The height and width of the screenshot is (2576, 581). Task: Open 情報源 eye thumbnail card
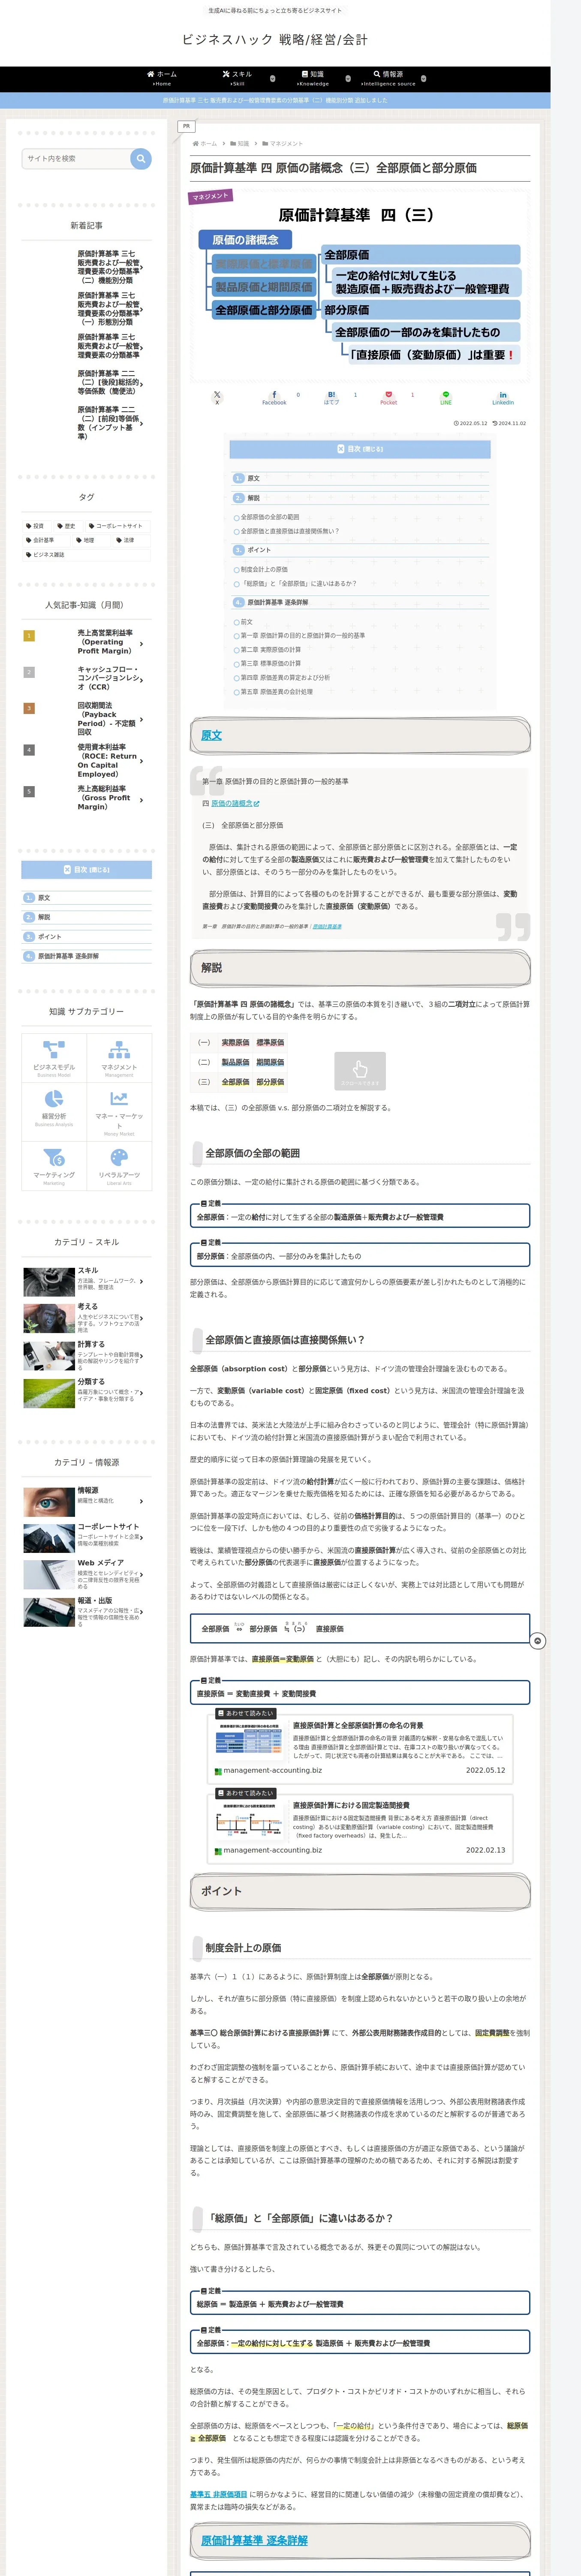coord(48,1501)
